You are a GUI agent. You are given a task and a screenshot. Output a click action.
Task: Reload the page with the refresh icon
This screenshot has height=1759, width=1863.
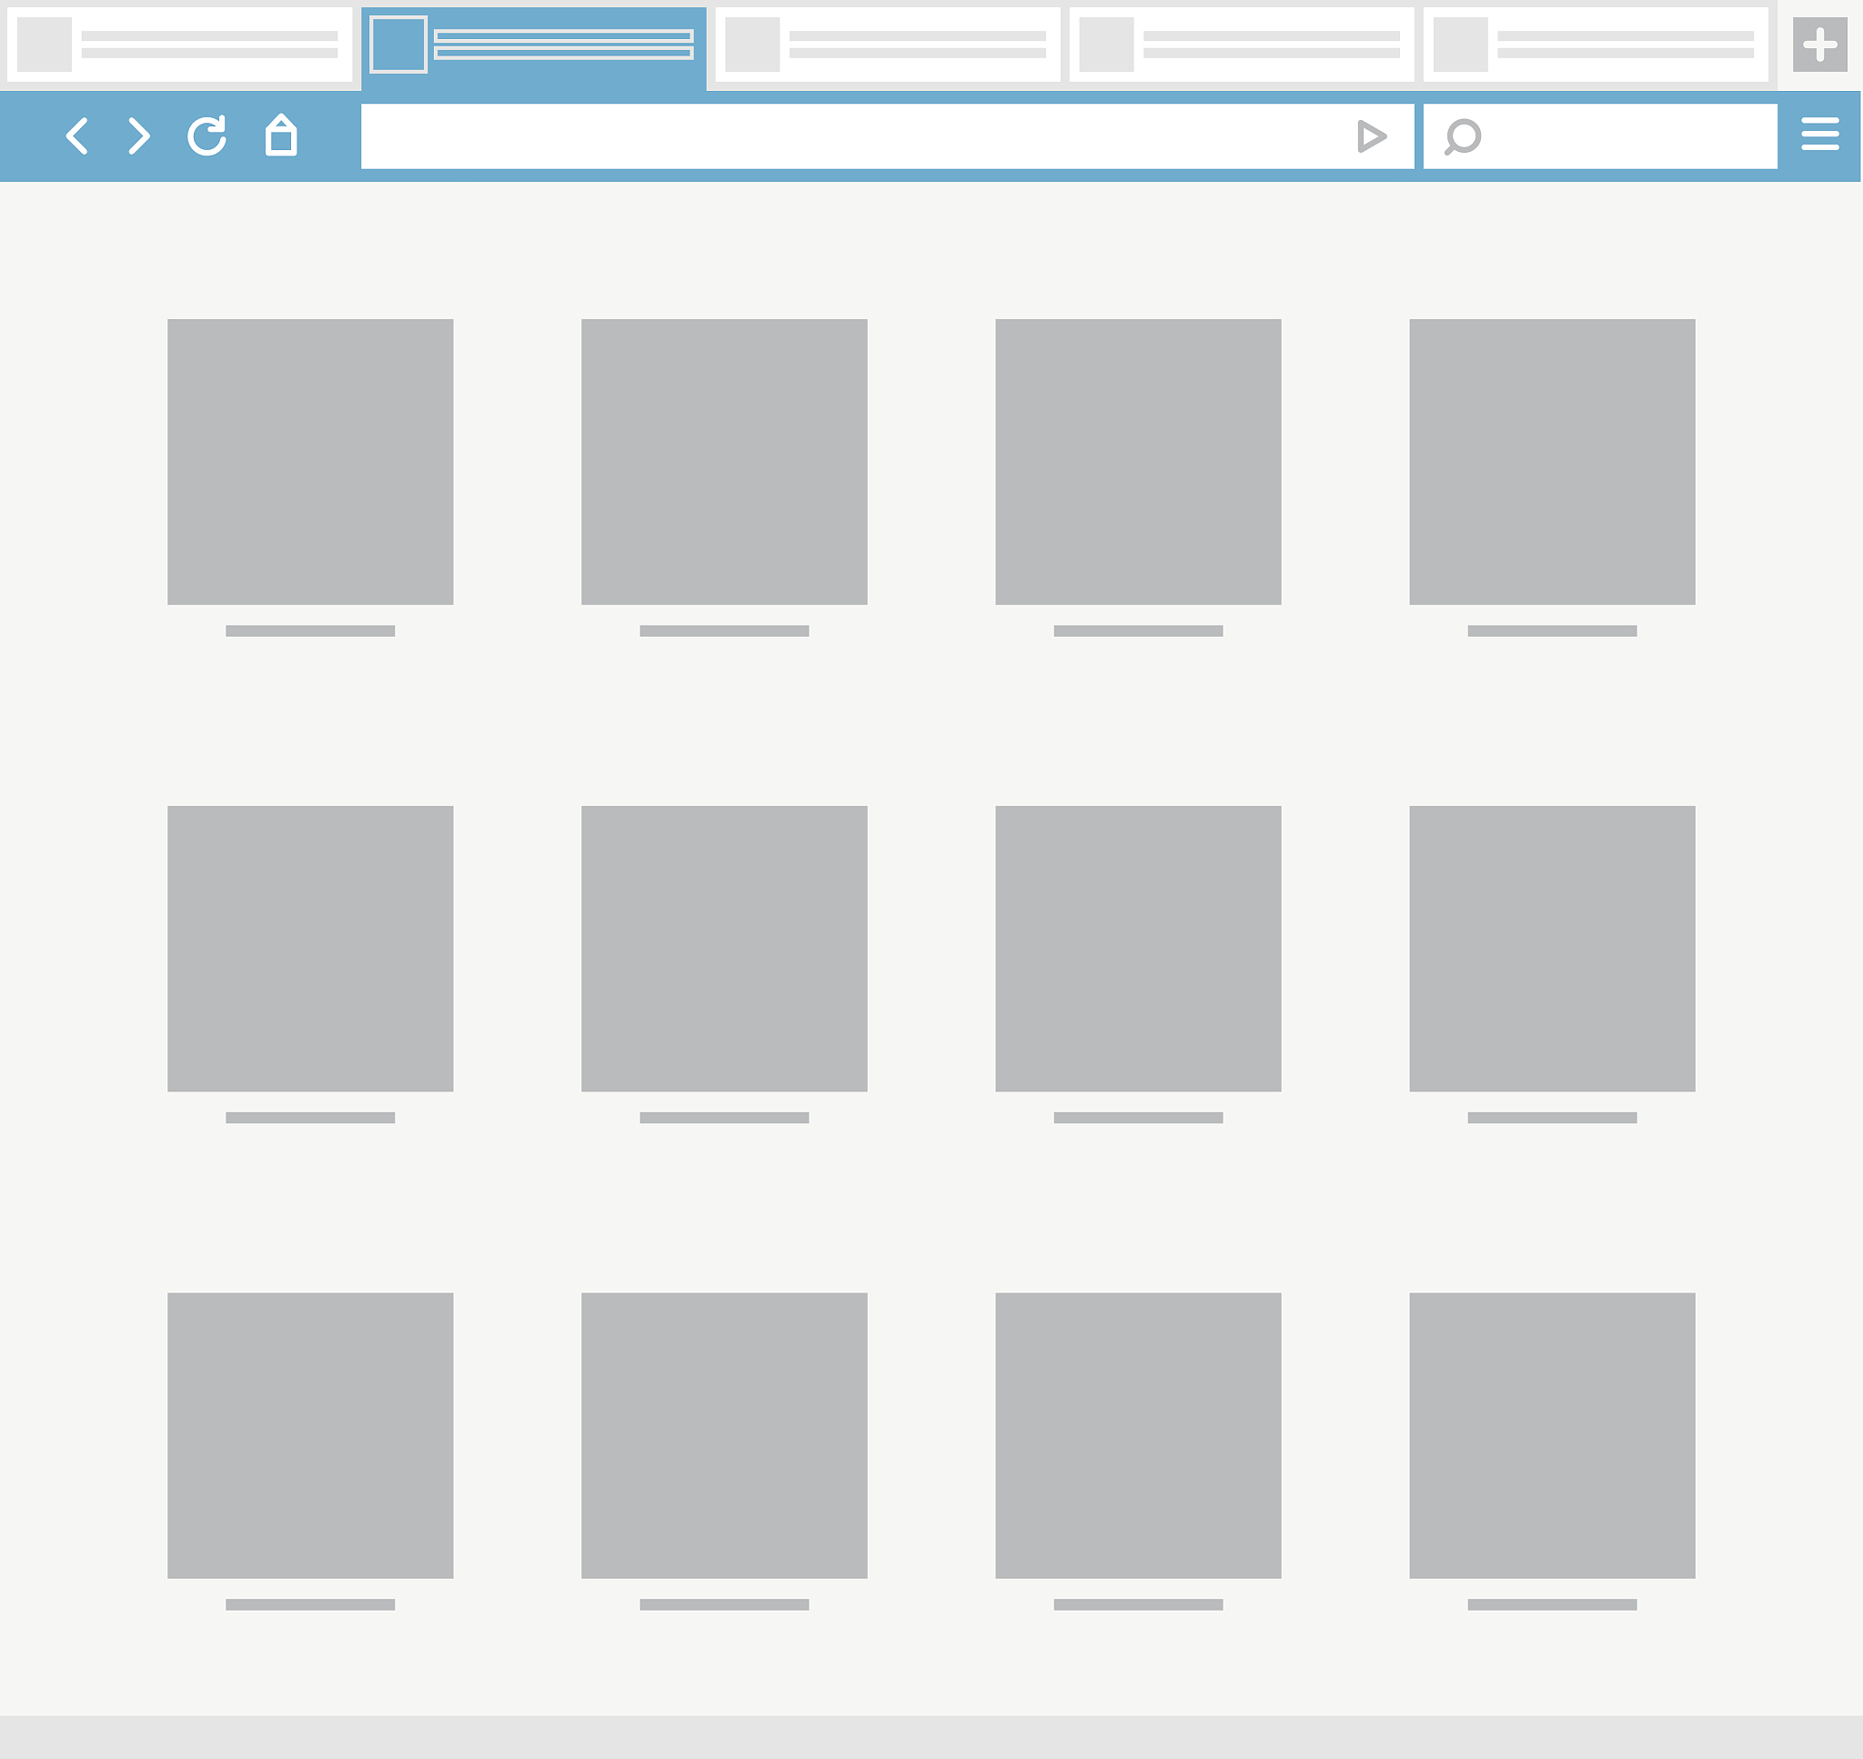tap(206, 136)
